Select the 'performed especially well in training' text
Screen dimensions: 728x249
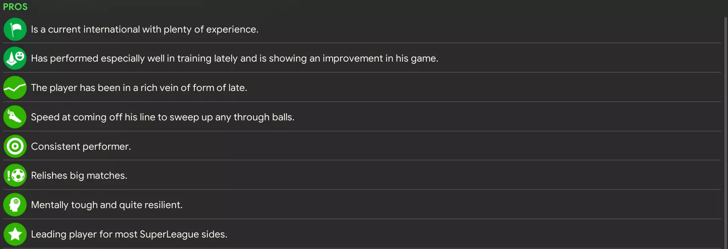click(x=234, y=58)
